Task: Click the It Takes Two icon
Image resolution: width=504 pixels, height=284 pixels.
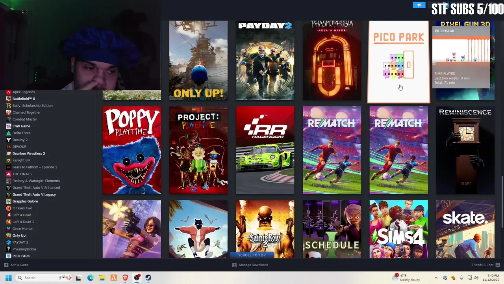Action: tap(9, 208)
